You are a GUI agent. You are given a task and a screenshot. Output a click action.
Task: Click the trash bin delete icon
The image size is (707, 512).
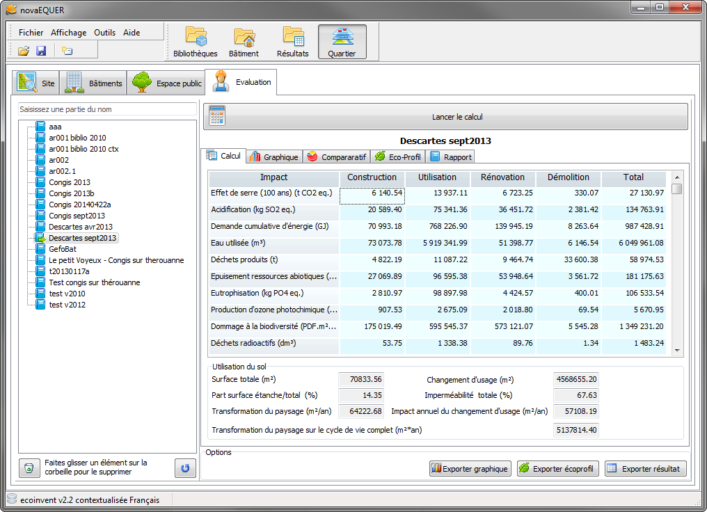29,468
